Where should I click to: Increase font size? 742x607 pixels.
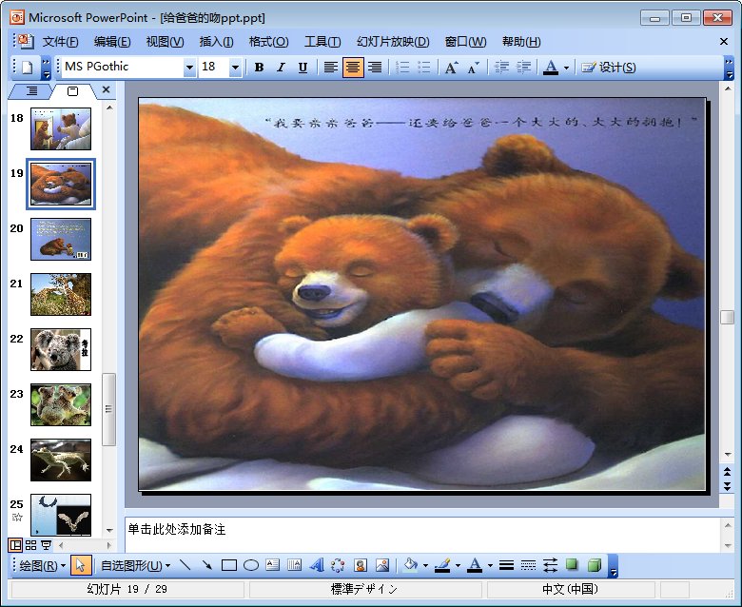pyautogui.click(x=452, y=68)
